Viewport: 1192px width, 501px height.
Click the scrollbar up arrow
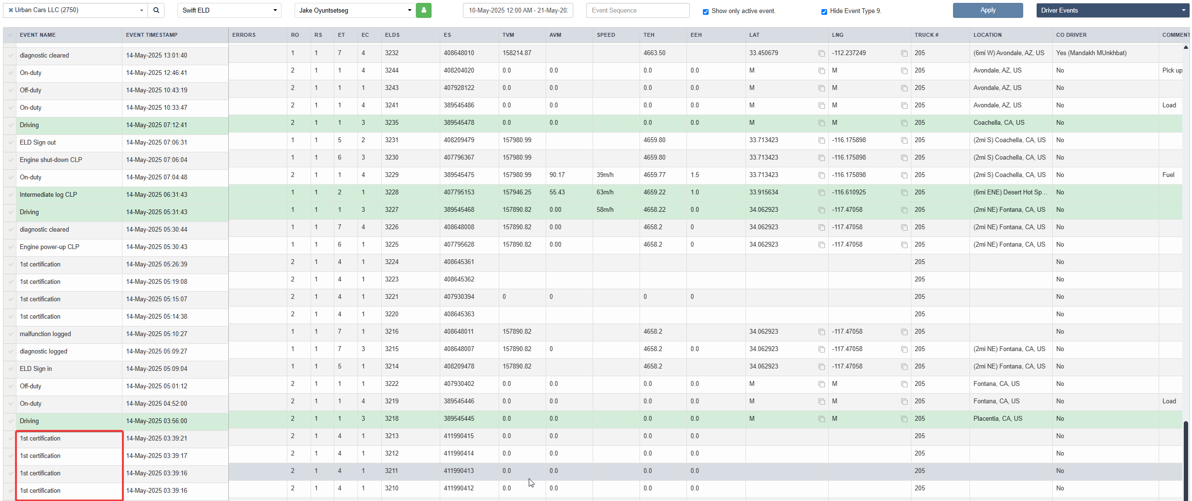(x=1186, y=47)
